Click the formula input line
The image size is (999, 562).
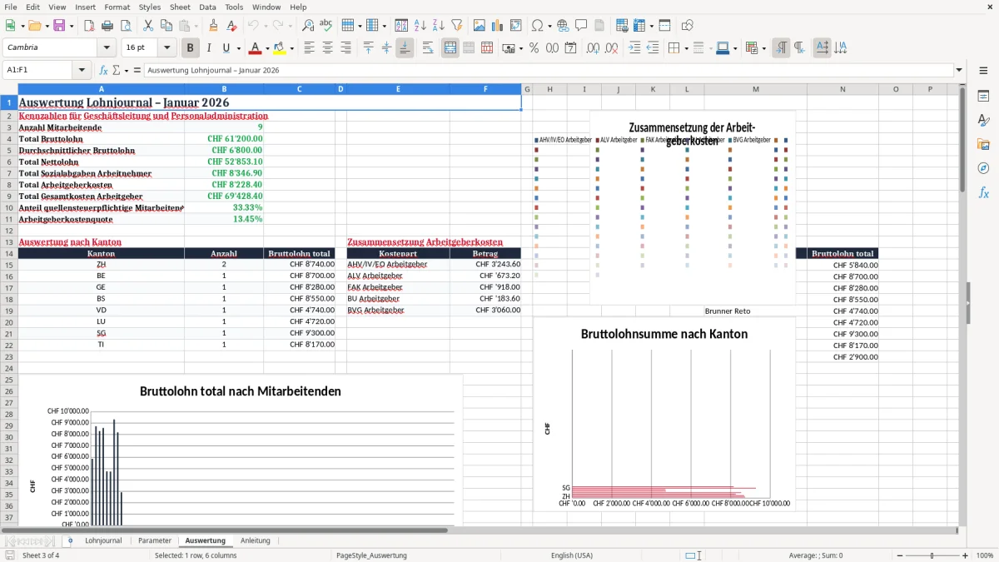(x=548, y=70)
